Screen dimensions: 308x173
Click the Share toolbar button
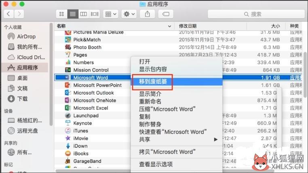tap(147, 14)
